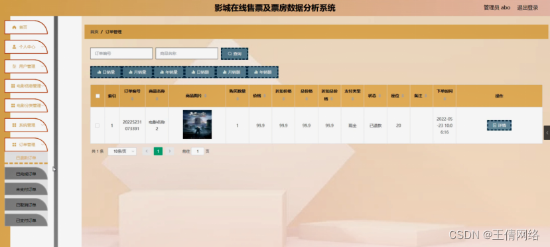Sort the table by 购买数量 column
Image resolution: width=550 pixels, height=247 pixels.
click(238, 100)
